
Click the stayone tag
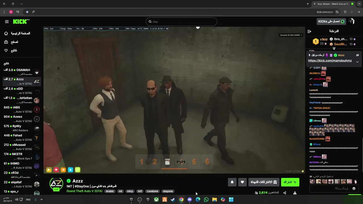point(168,191)
